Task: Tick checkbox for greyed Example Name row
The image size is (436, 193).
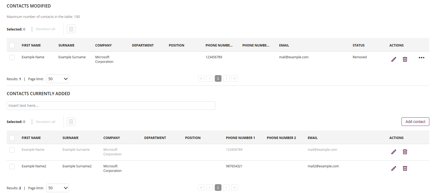Action: click(12, 150)
